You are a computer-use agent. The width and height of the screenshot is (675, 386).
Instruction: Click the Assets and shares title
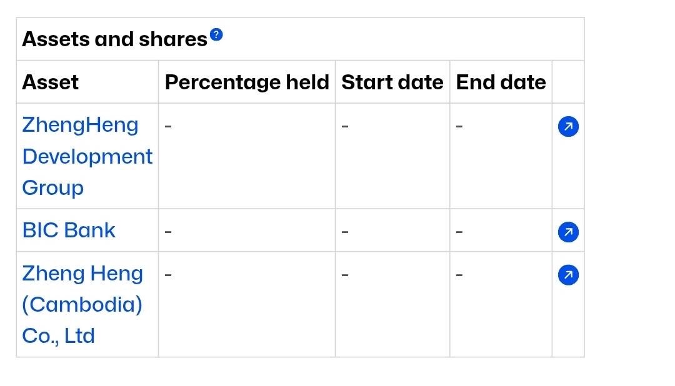[114, 39]
